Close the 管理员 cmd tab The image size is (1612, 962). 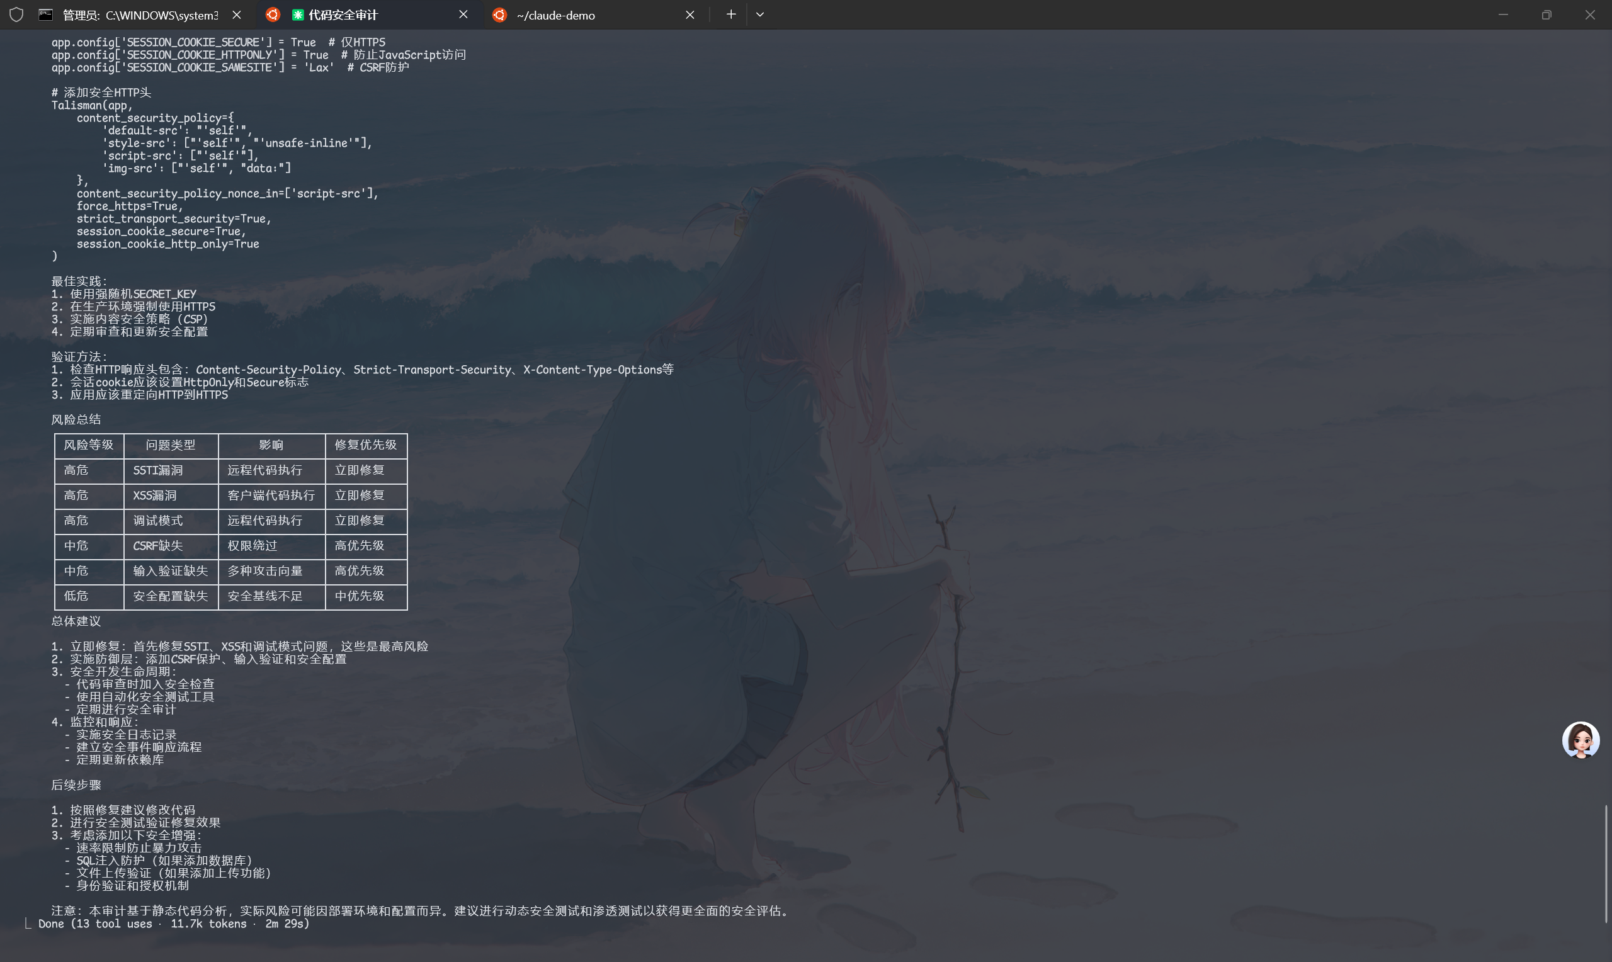(x=237, y=14)
